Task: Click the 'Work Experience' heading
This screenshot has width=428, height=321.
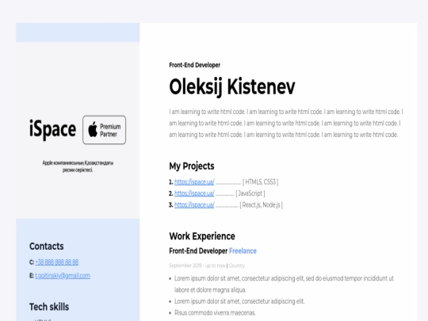Action: (x=202, y=236)
